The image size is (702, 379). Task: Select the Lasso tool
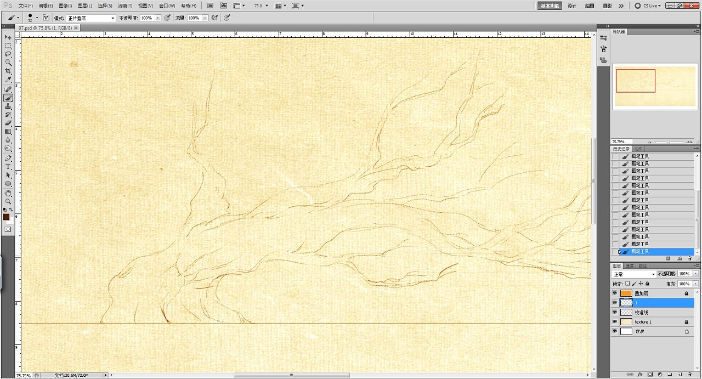8,54
